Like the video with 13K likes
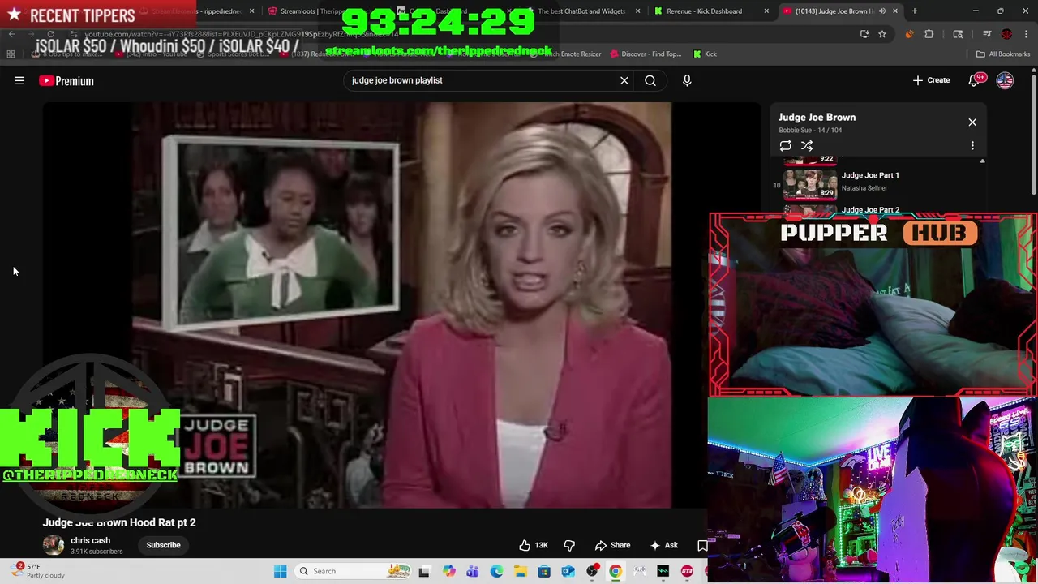This screenshot has height=584, width=1038. click(x=534, y=545)
